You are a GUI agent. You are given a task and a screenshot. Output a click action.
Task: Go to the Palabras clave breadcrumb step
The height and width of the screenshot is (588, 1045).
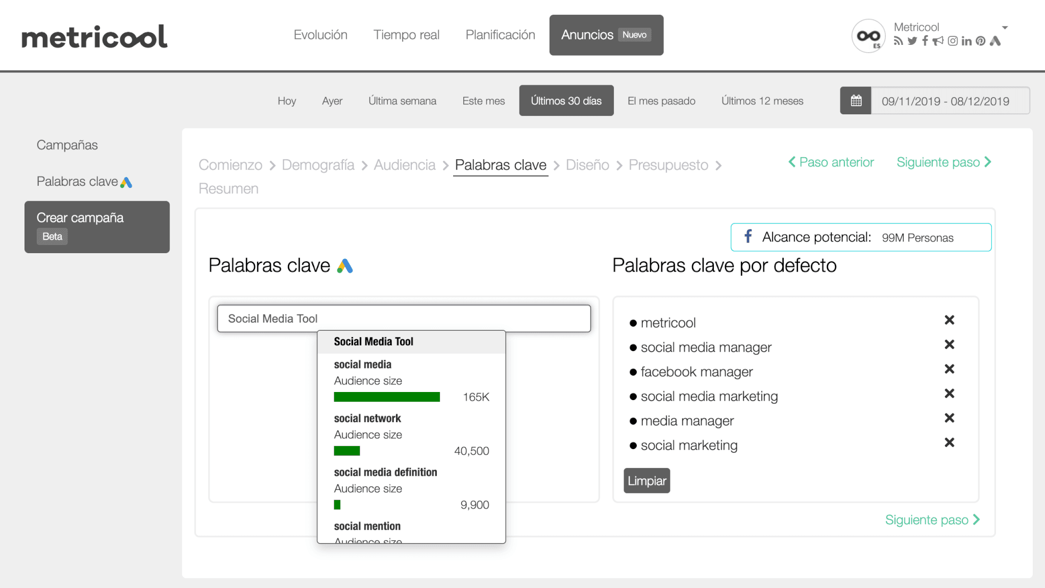click(x=501, y=165)
